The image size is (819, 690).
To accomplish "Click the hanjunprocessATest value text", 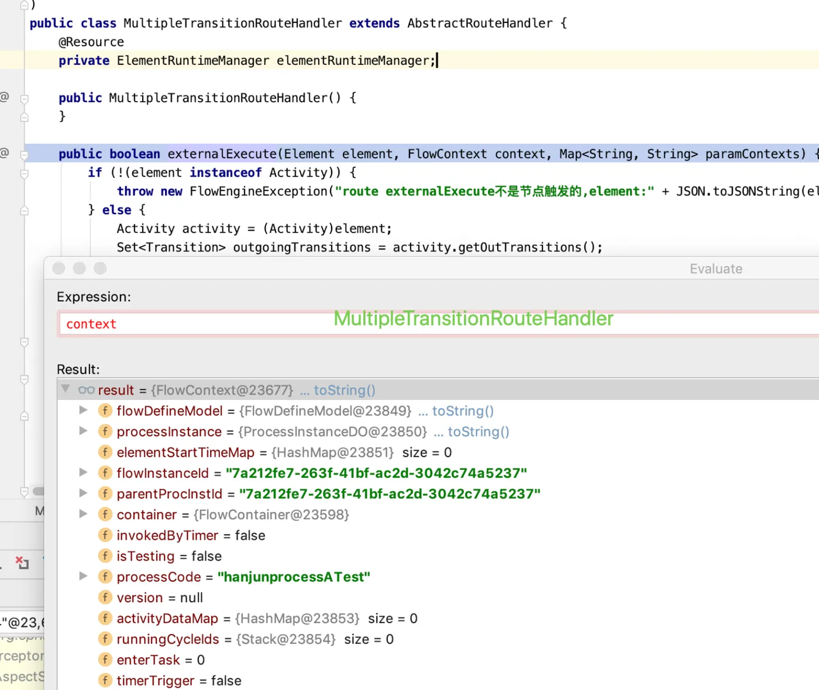I will 294,577.
